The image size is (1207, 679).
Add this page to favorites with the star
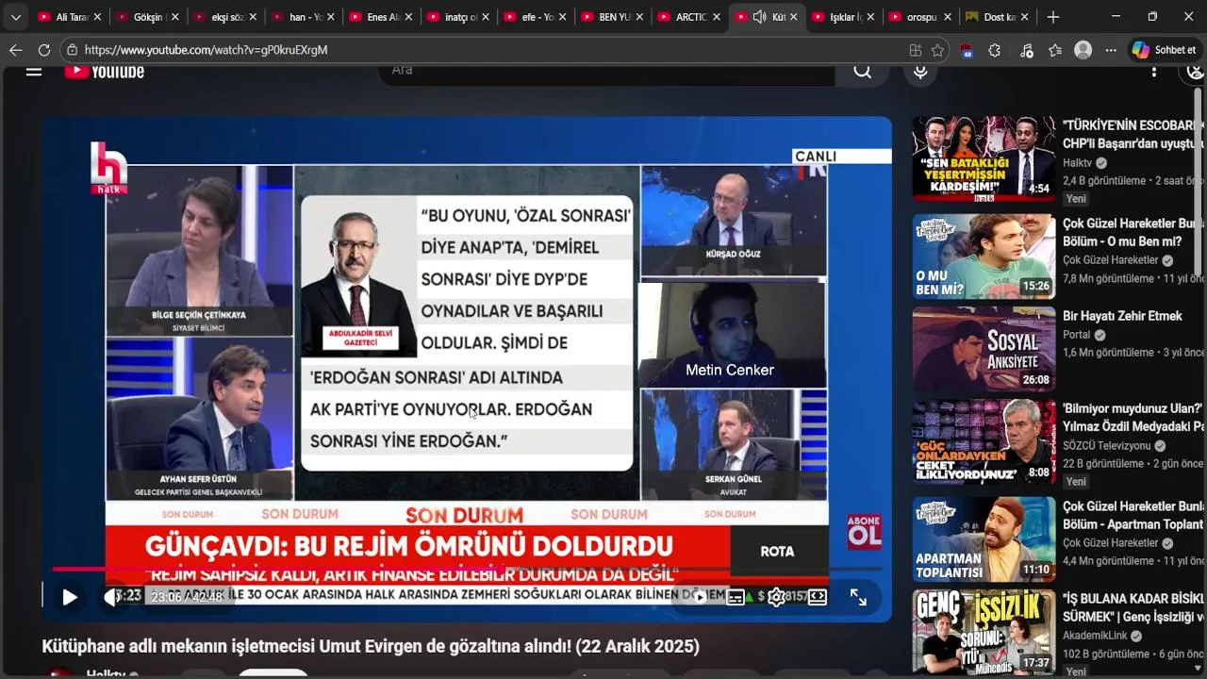[937, 50]
